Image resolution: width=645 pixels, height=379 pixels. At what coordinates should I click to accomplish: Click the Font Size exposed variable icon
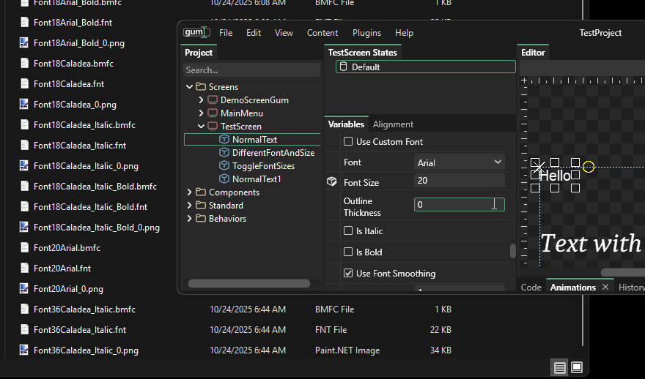[x=332, y=181]
